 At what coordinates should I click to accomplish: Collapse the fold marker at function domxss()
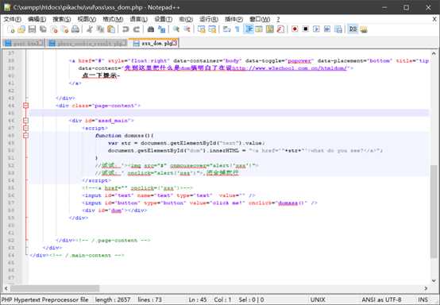26,136
